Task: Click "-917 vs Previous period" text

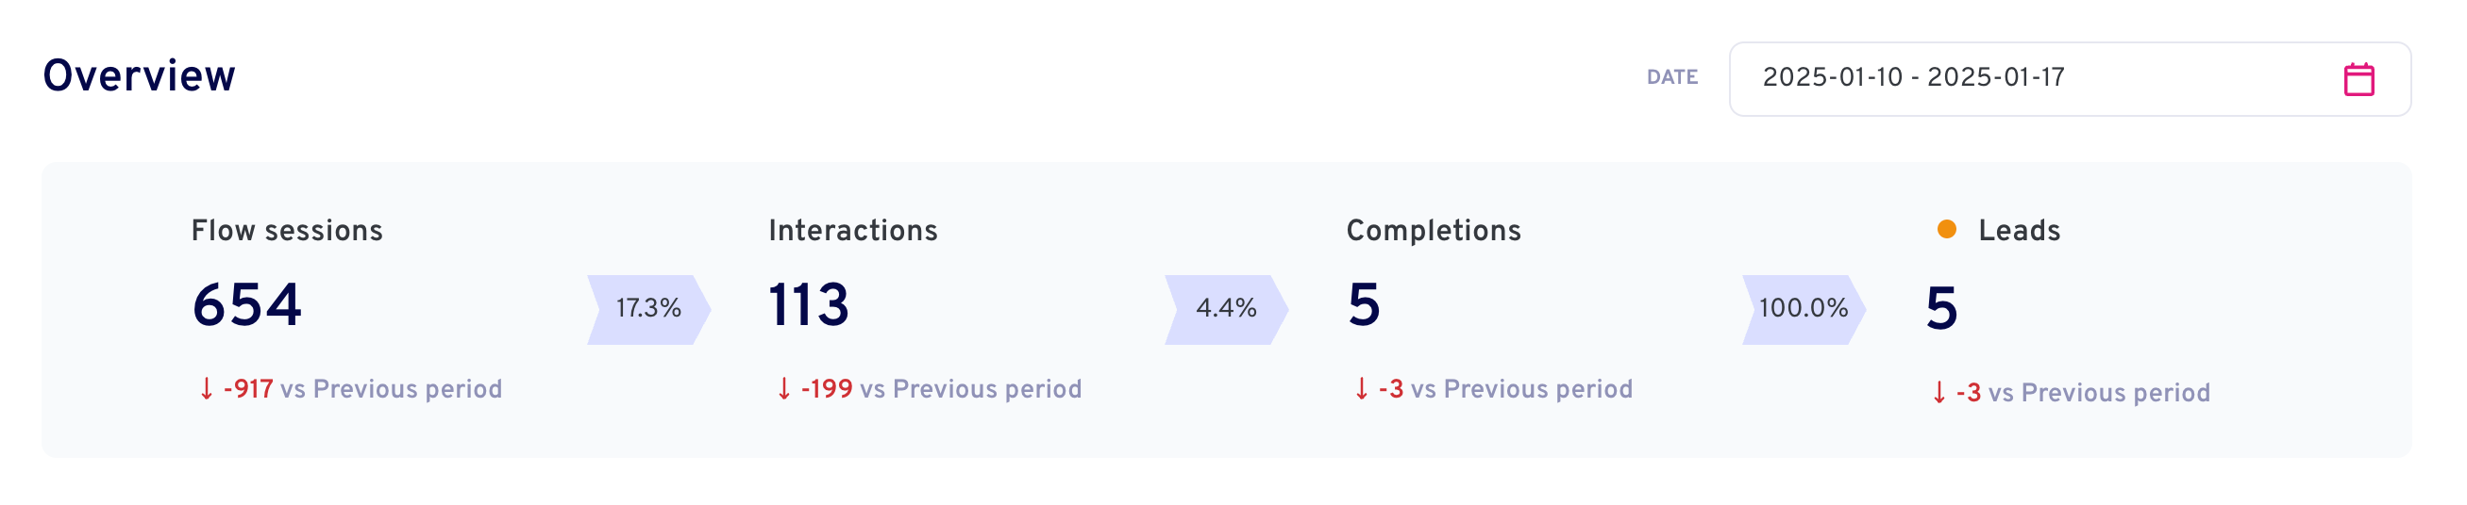Action: click(362, 389)
